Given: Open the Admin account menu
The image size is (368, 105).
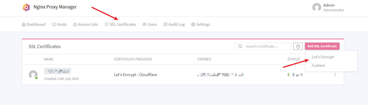Looking at the screenshot, I should click(x=328, y=7).
